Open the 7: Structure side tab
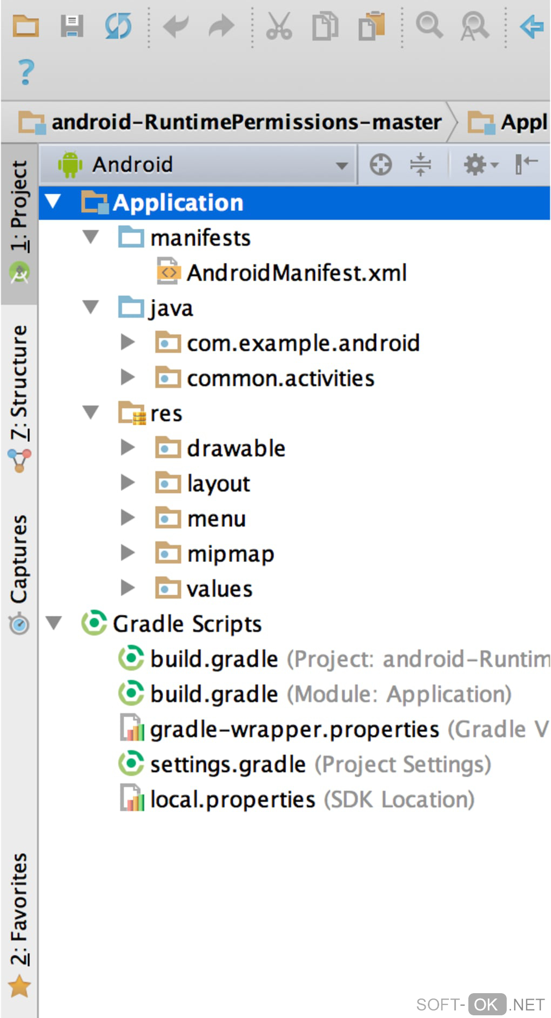The image size is (551, 1018). [19, 398]
